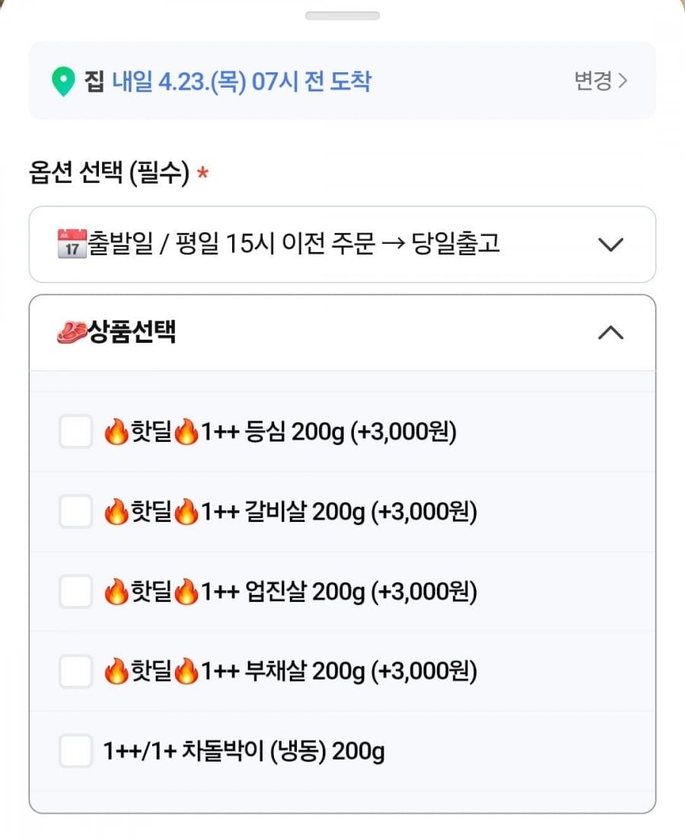Tap the 내일 4.23.(목) 07시 전 도착 text
Screen dimensions: 685x838
coord(242,82)
